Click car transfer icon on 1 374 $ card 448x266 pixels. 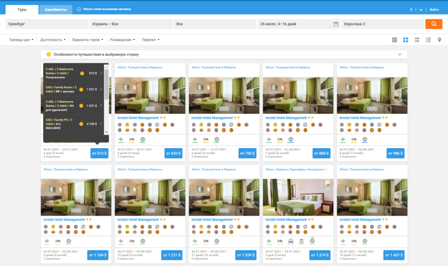[290, 241]
